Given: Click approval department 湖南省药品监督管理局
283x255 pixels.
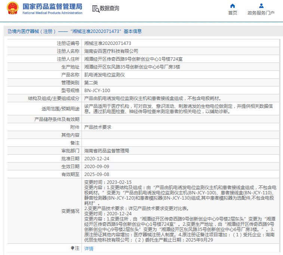Looking at the screenshot, I should (x=107, y=151).
